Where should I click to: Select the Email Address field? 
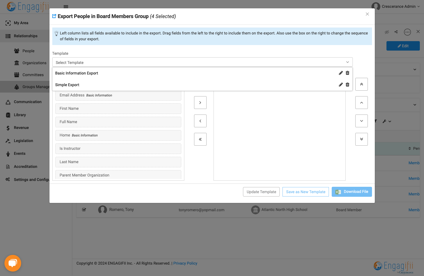tap(118, 95)
